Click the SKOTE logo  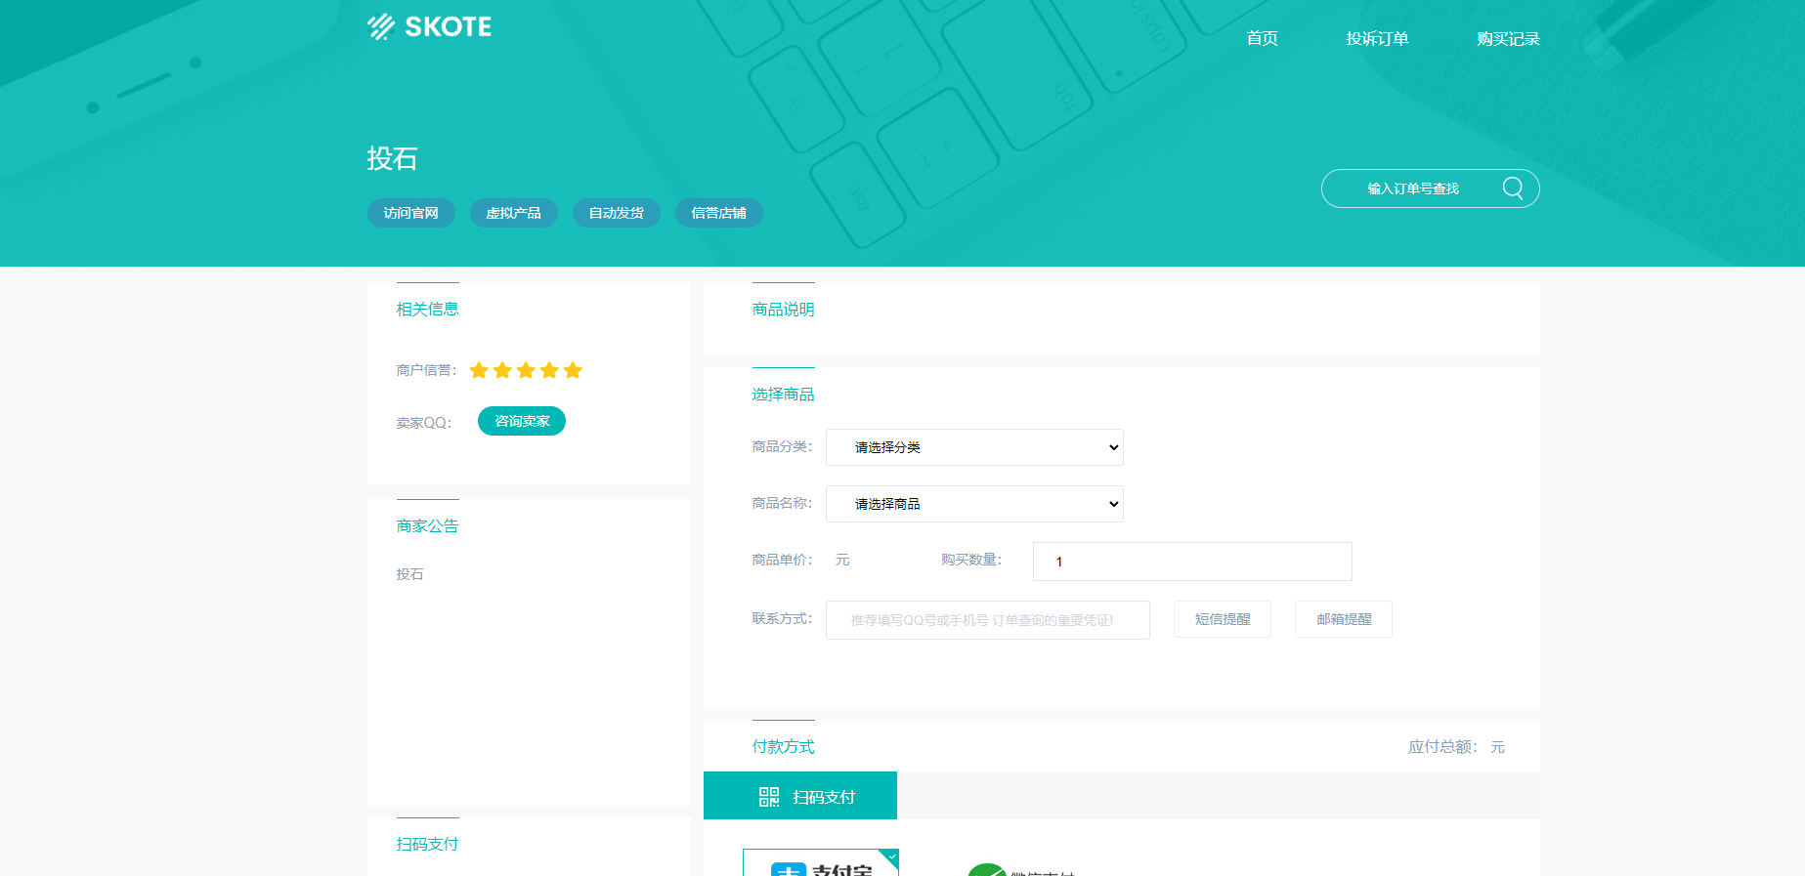(429, 26)
